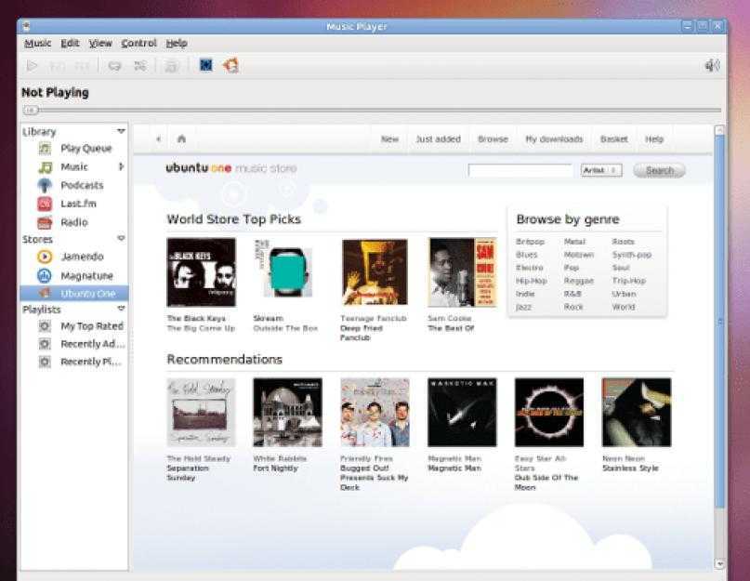Click the store home icon
Viewport: 750px width, 581px height.
(181, 139)
